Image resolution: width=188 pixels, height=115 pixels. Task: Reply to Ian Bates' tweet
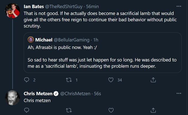[x=27, y=80]
